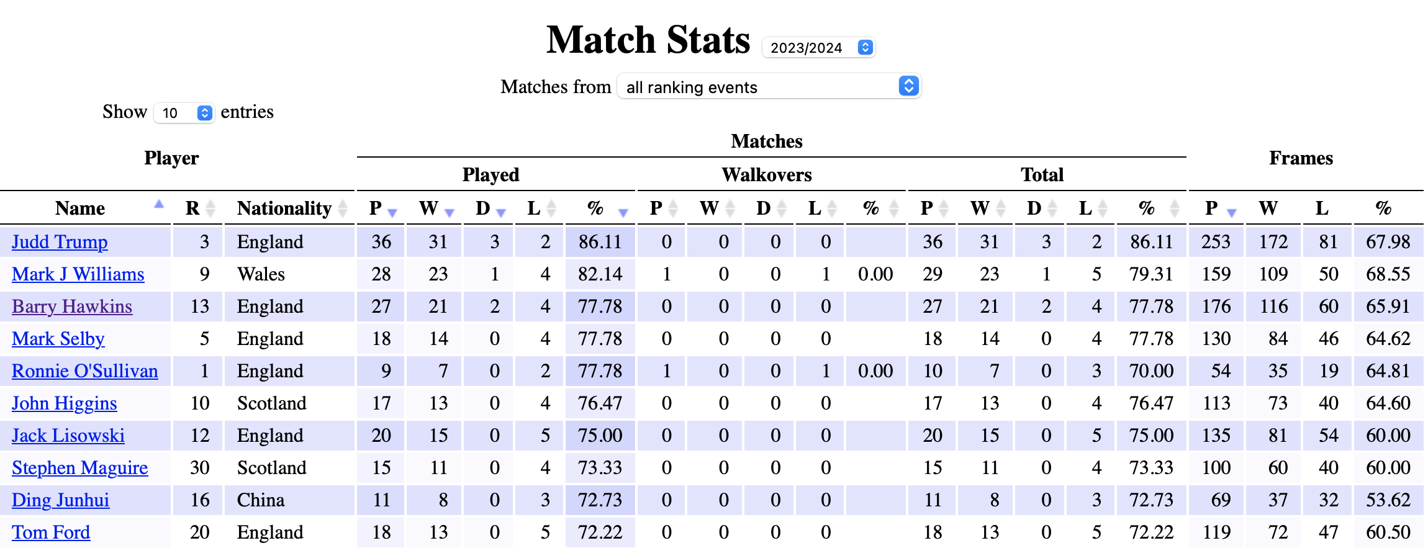Sort by Frames played P arrow
1428x556 pixels.
tap(1232, 212)
